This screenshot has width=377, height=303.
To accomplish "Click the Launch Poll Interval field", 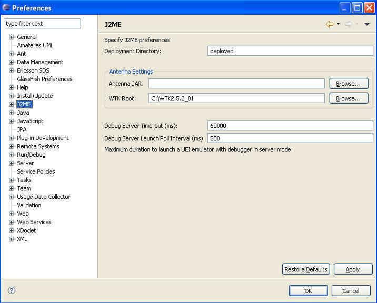I will pyautogui.click(x=290, y=138).
